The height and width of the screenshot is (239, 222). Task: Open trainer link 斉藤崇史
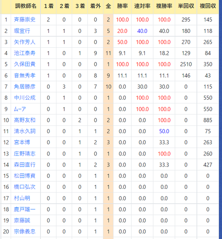click(25, 19)
